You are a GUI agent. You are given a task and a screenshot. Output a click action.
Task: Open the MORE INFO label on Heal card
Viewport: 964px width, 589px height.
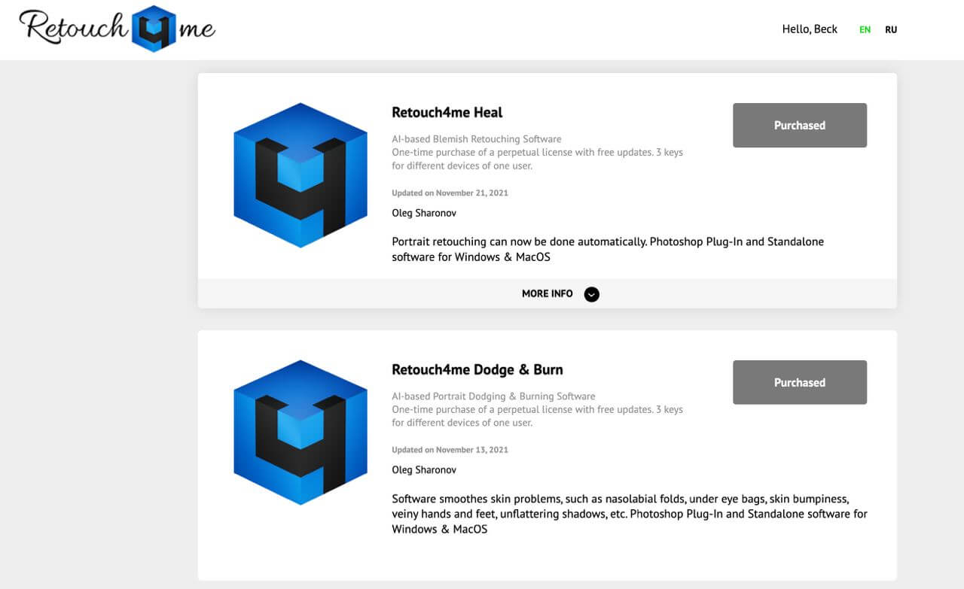548,294
